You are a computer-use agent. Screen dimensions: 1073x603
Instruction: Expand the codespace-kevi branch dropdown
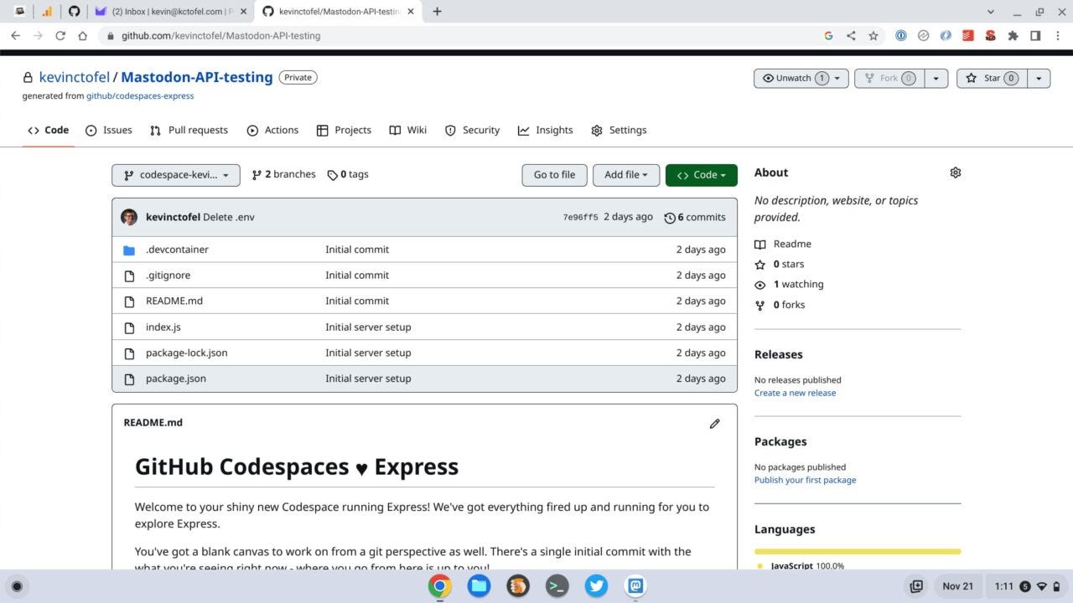176,175
